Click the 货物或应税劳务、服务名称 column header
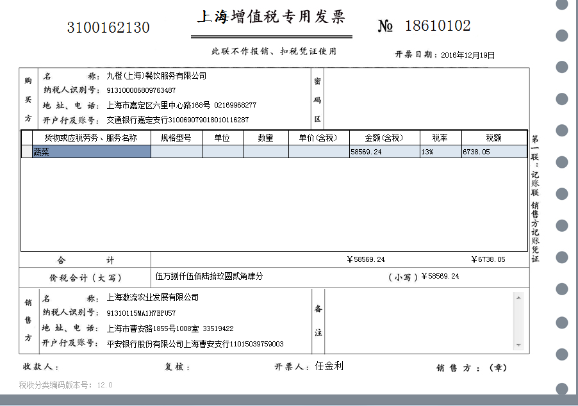Image resolution: width=578 pixels, height=406 pixels. (x=92, y=138)
